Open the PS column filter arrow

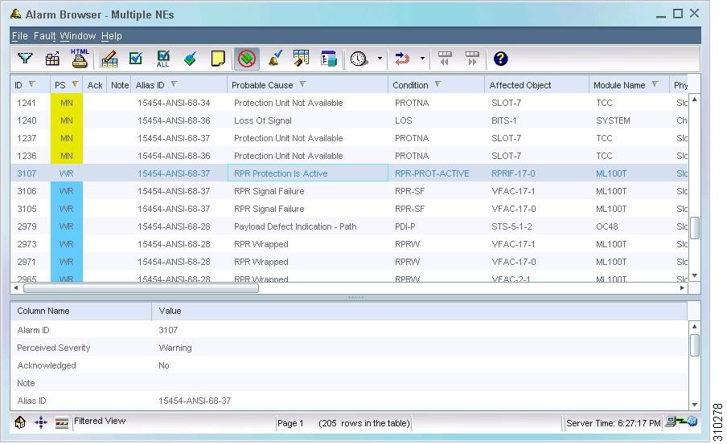pos(75,84)
